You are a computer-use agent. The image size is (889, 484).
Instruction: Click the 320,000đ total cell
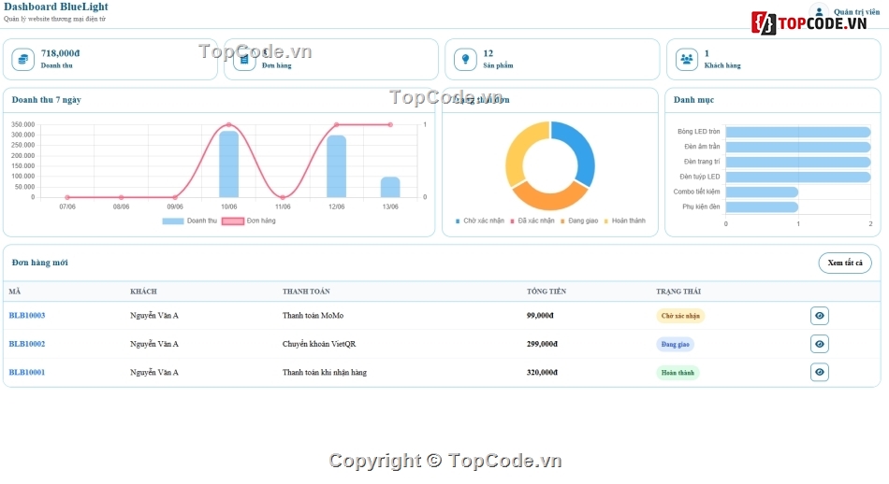tap(542, 372)
